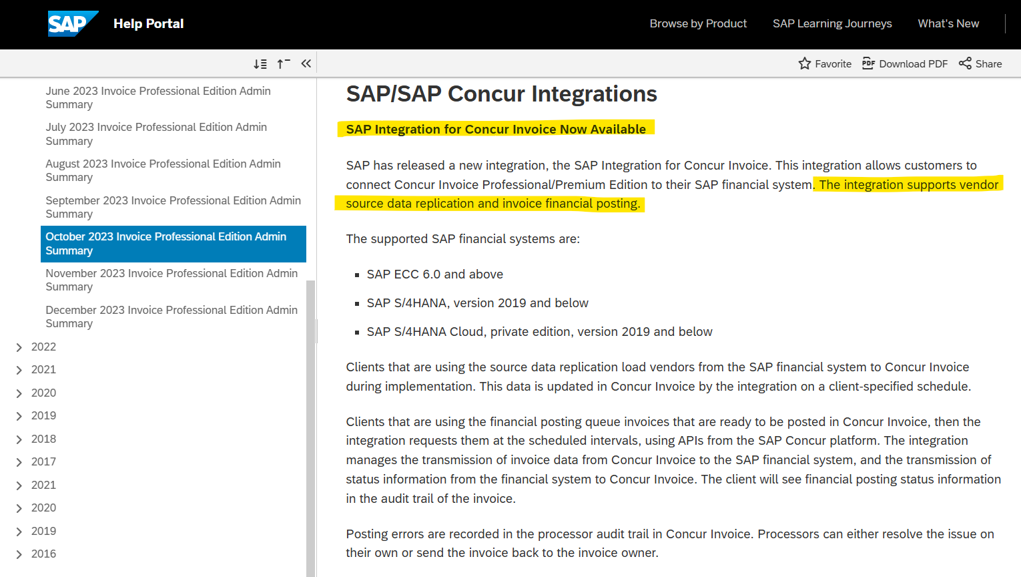This screenshot has width=1021, height=577.
Task: Expand the 2018 tree node chevron
Action: [x=19, y=439]
